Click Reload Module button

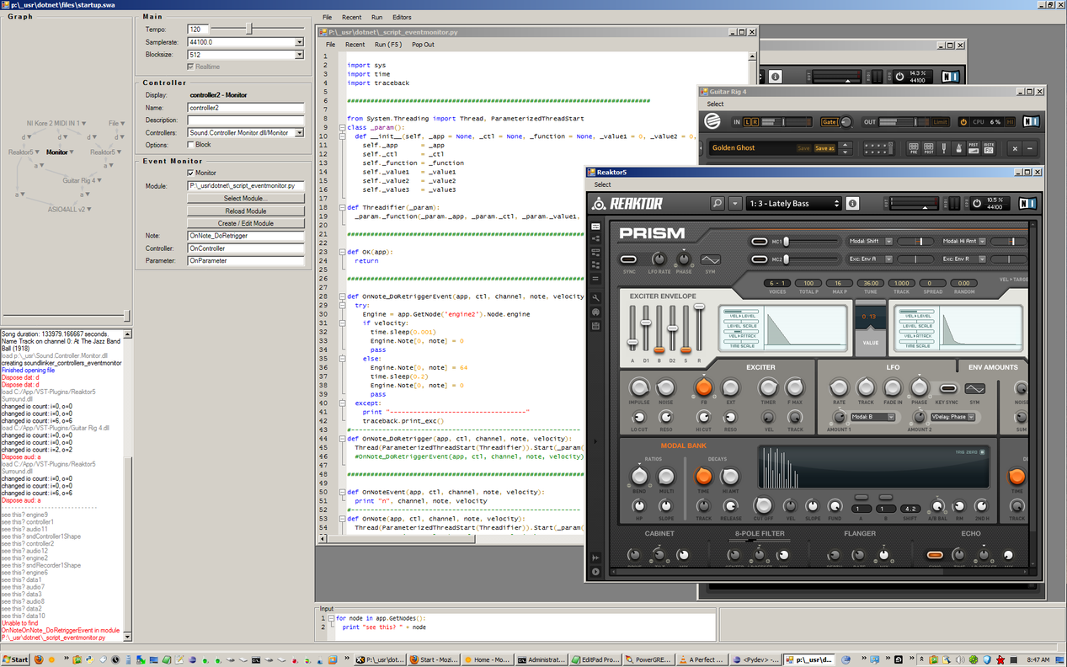tap(246, 211)
